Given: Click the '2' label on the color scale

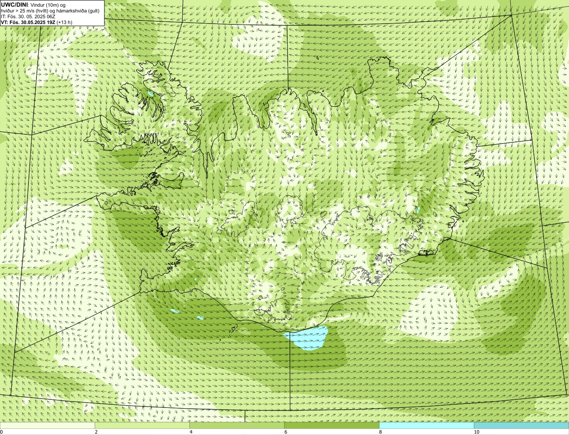Looking at the screenshot, I should (96, 432).
